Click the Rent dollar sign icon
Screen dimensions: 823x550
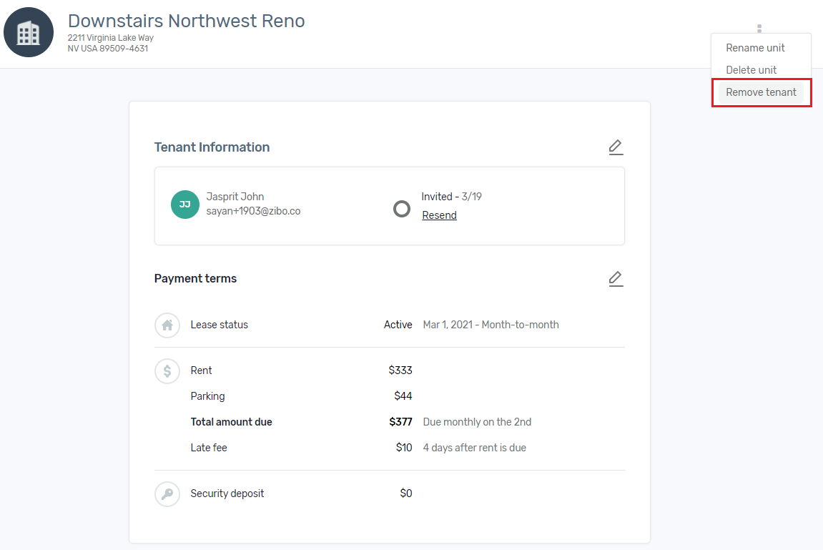[x=167, y=371]
